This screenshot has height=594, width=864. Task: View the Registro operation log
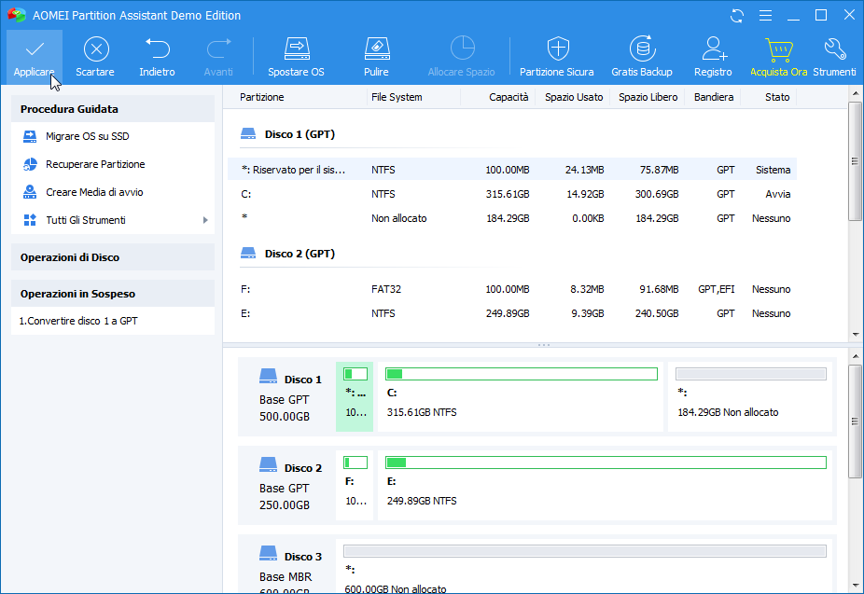point(713,53)
